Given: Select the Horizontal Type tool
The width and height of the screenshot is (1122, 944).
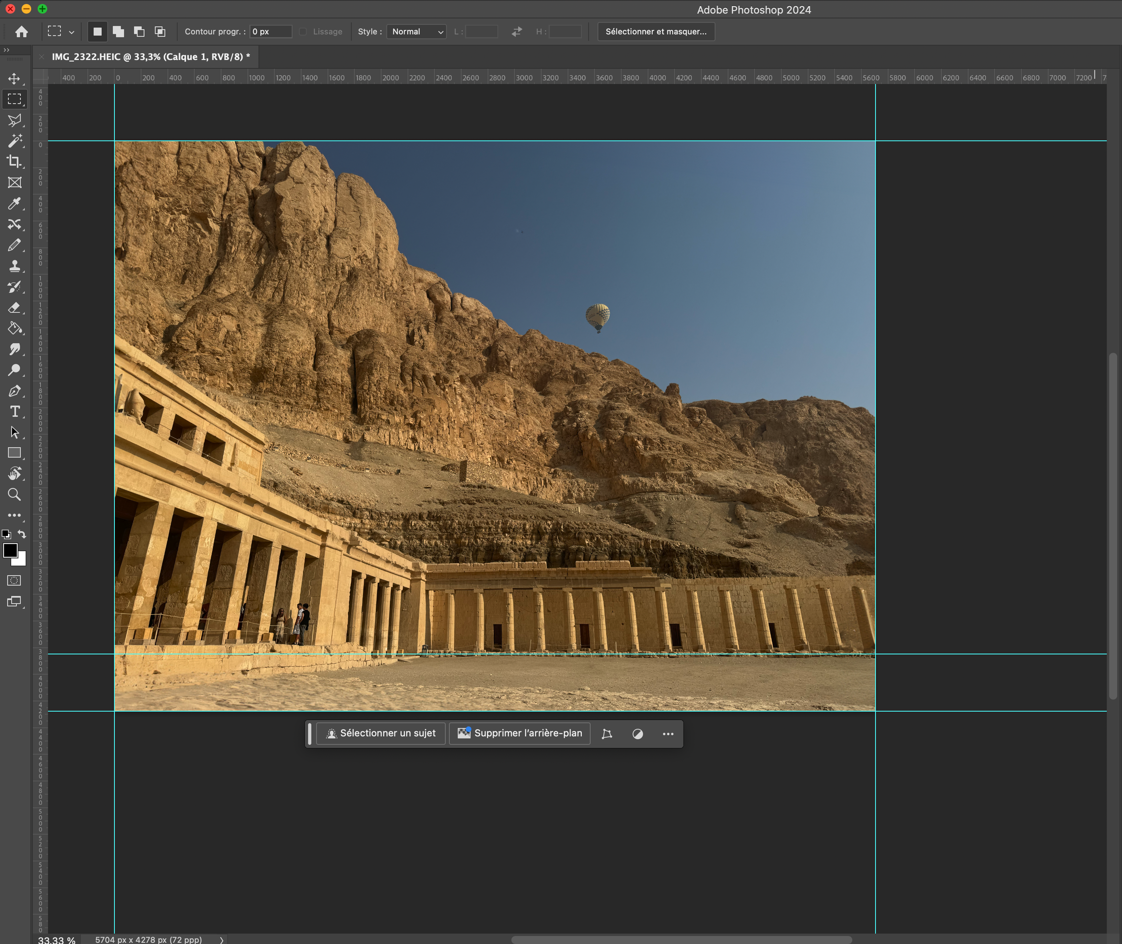Looking at the screenshot, I should [14, 412].
